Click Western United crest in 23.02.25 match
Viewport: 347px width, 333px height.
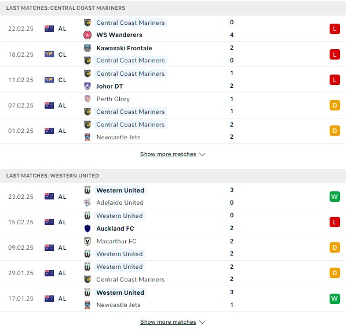(x=87, y=190)
